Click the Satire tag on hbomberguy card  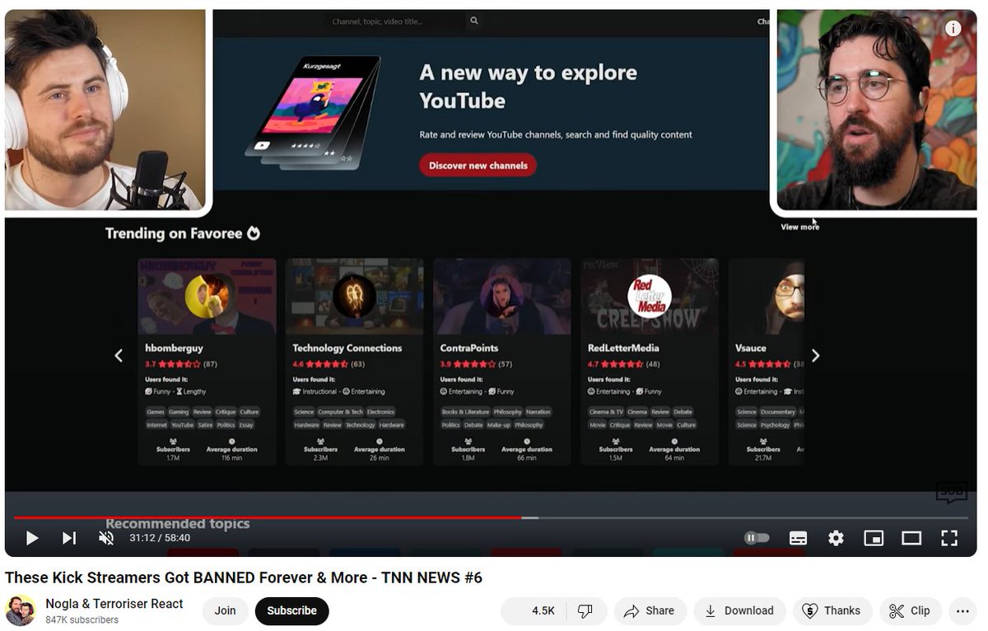pos(205,425)
